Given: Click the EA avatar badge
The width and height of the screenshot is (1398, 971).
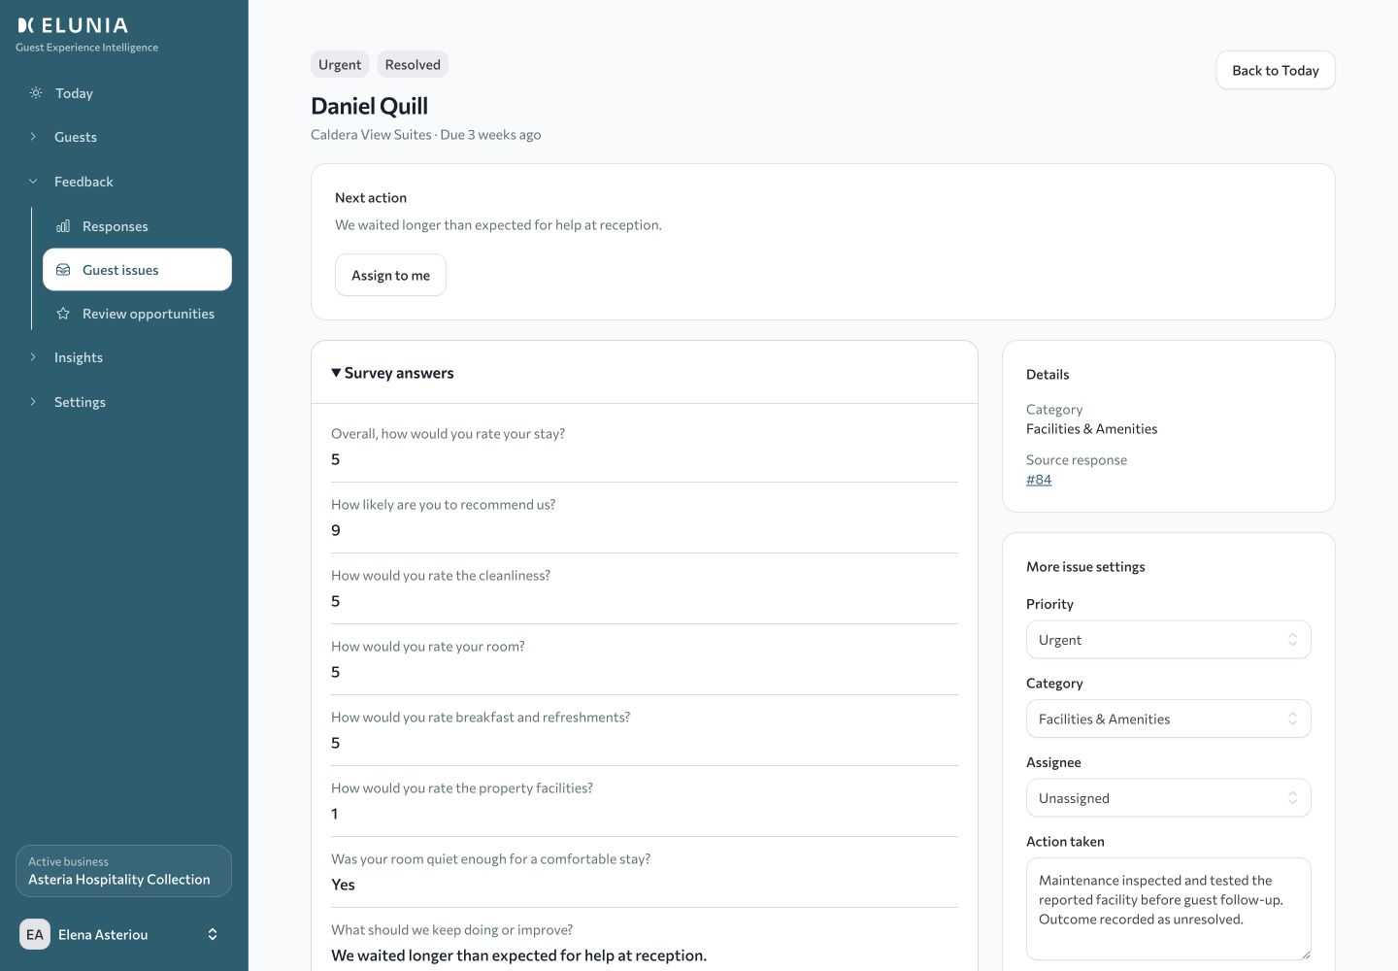Looking at the screenshot, I should click(35, 934).
